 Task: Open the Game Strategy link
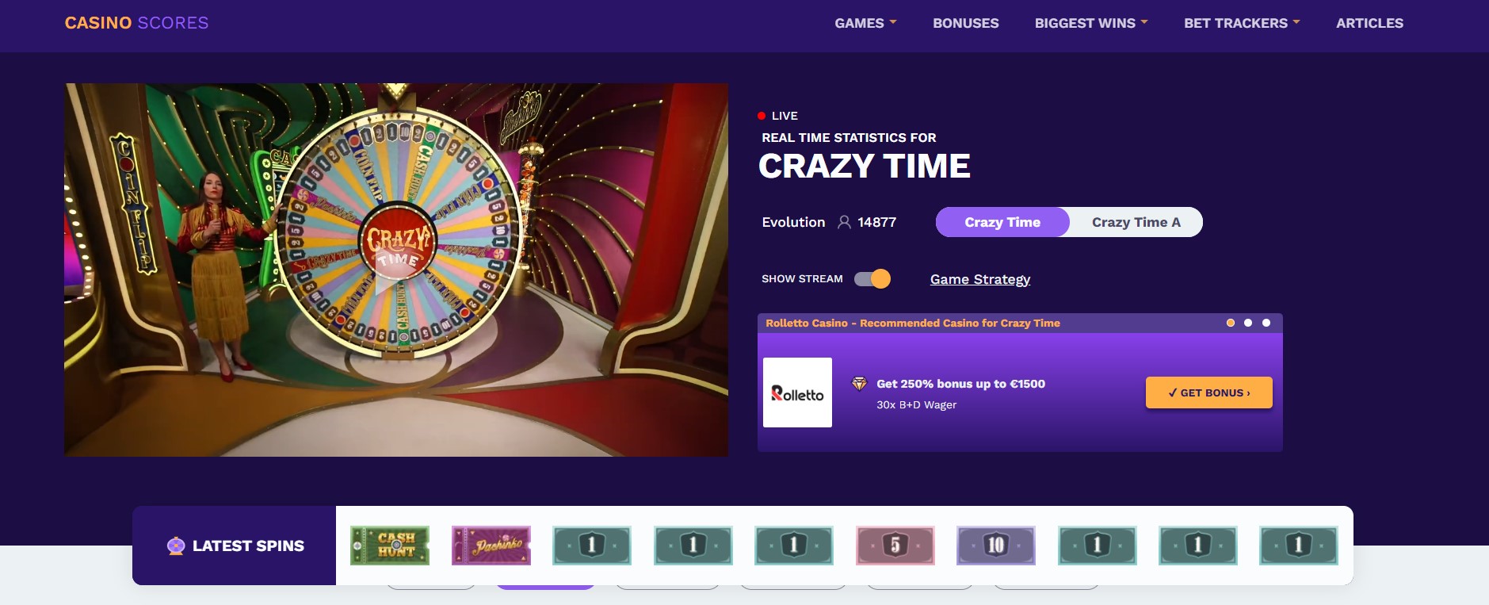[980, 279]
